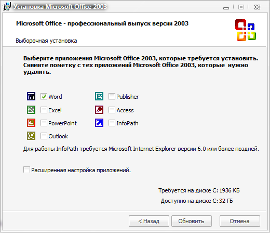The image size is (270, 233).
Task: Enable the Excel checkbox
Action: [x=44, y=110]
